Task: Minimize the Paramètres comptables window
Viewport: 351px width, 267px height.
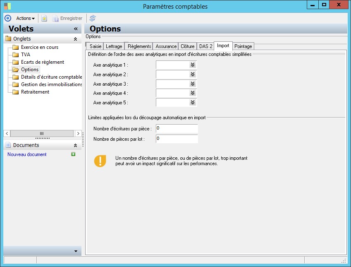Action: pyautogui.click(x=313, y=5)
